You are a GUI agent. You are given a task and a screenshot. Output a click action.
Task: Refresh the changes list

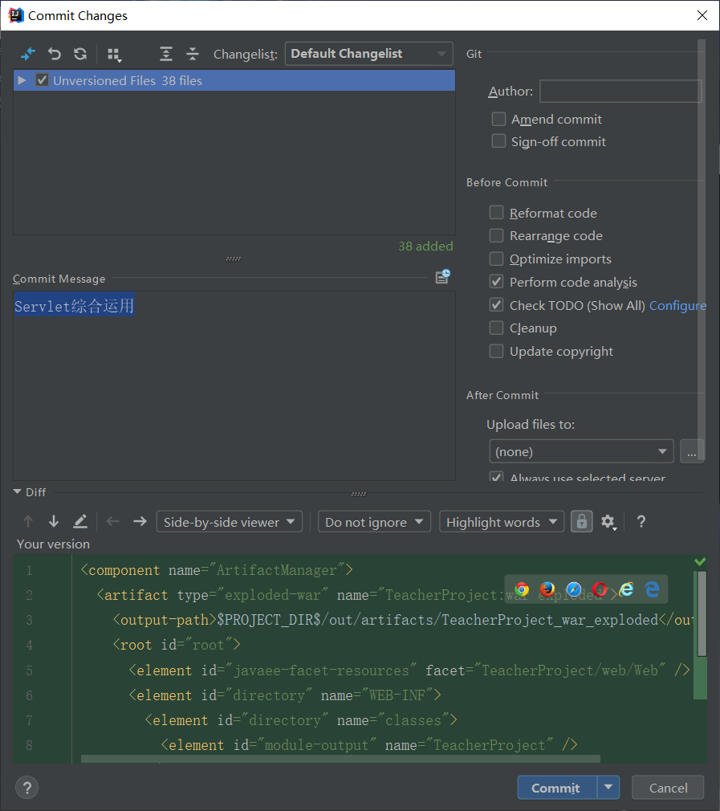80,54
